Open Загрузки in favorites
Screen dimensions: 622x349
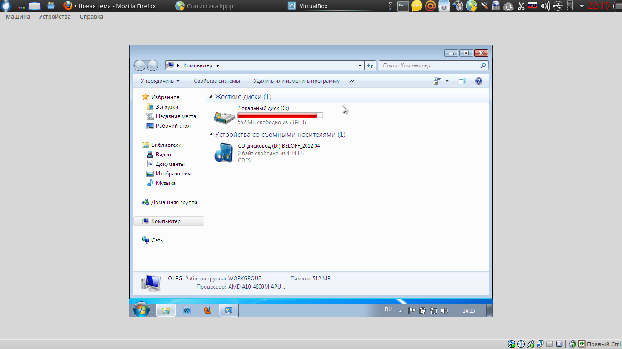coord(167,106)
